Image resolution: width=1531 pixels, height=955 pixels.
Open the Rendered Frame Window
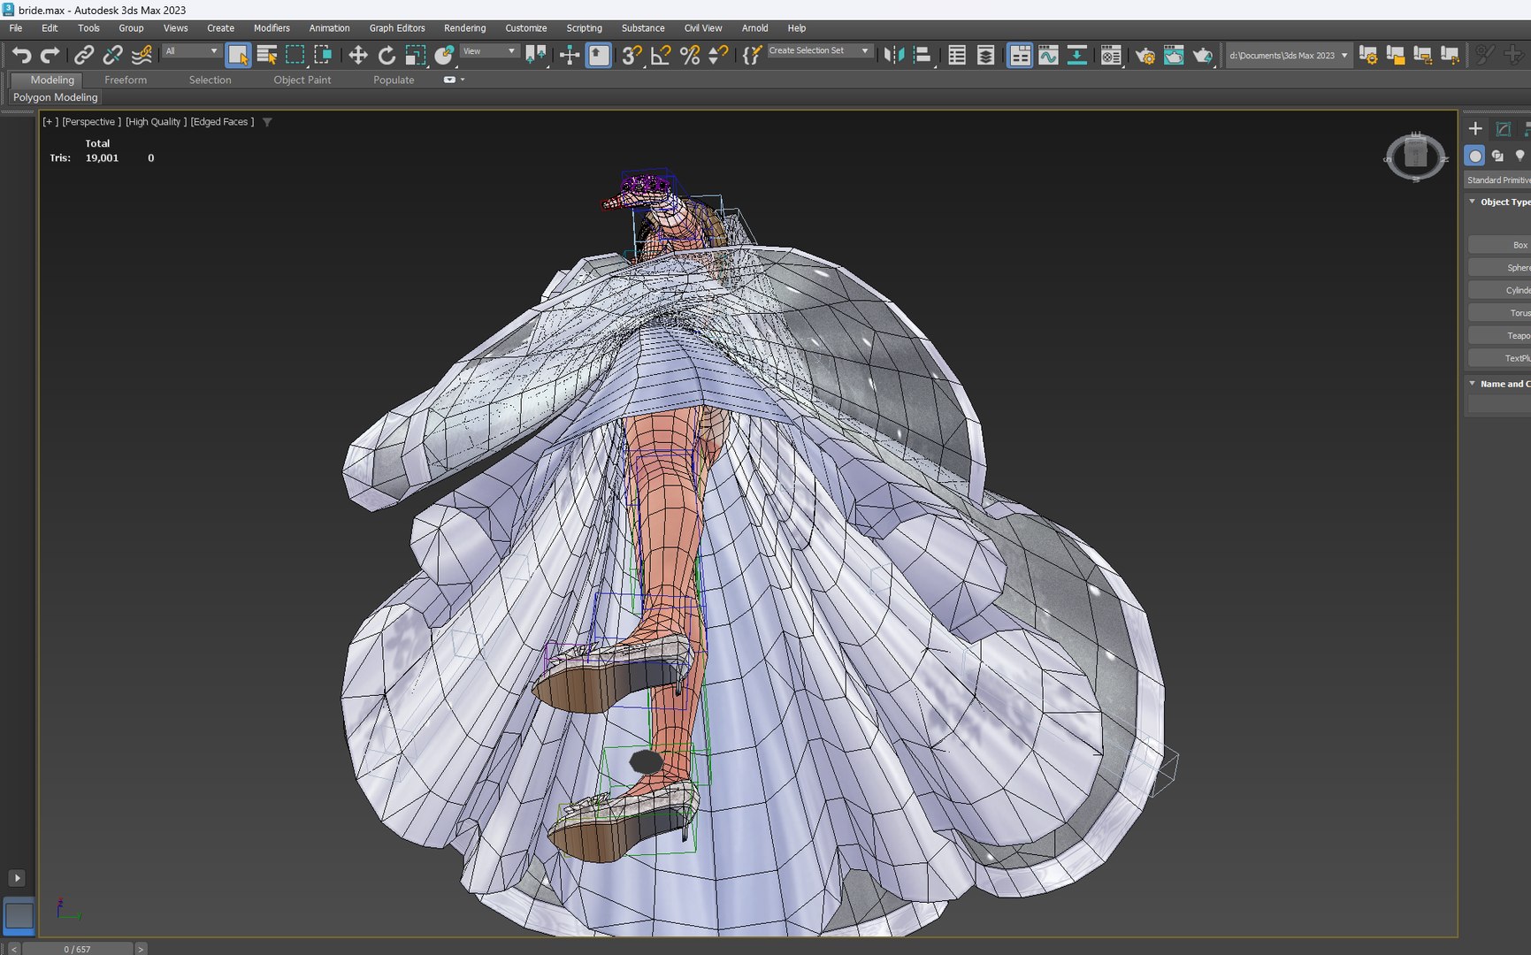coord(1174,56)
